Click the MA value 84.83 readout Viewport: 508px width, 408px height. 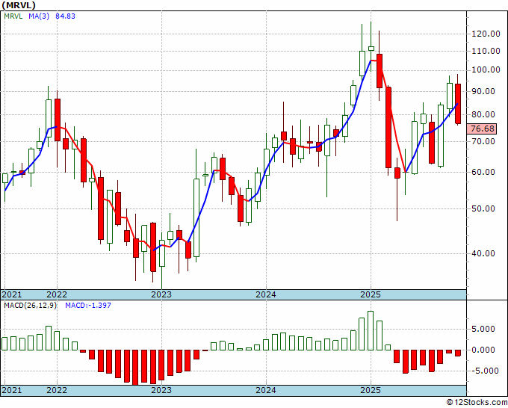pyautogui.click(x=65, y=16)
